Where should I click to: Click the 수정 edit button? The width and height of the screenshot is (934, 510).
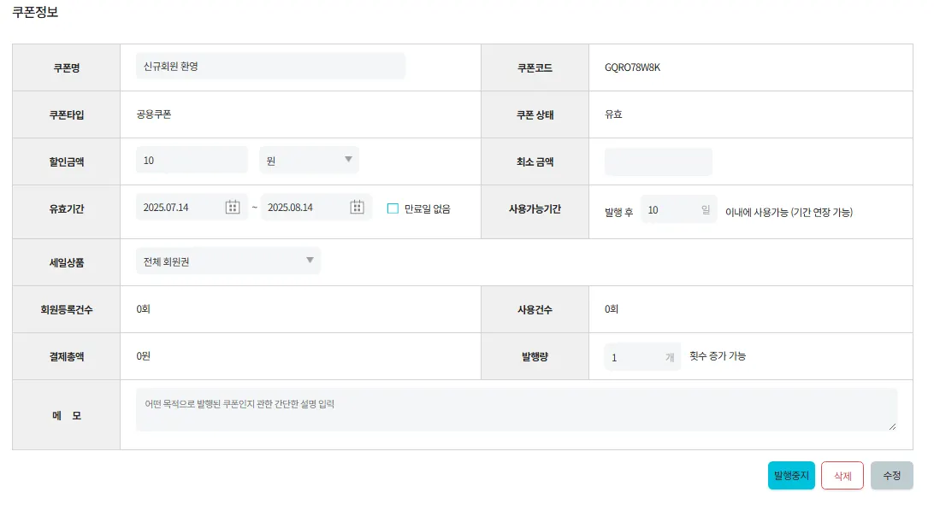[891, 476]
